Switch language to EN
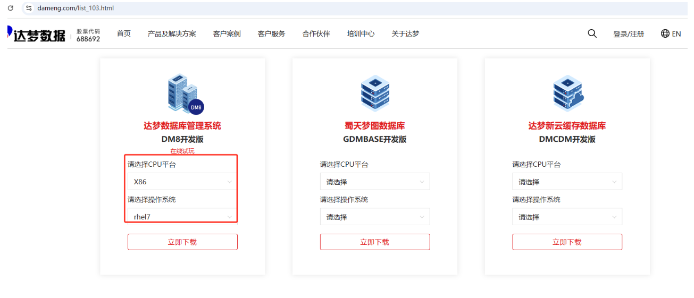 [x=676, y=34]
